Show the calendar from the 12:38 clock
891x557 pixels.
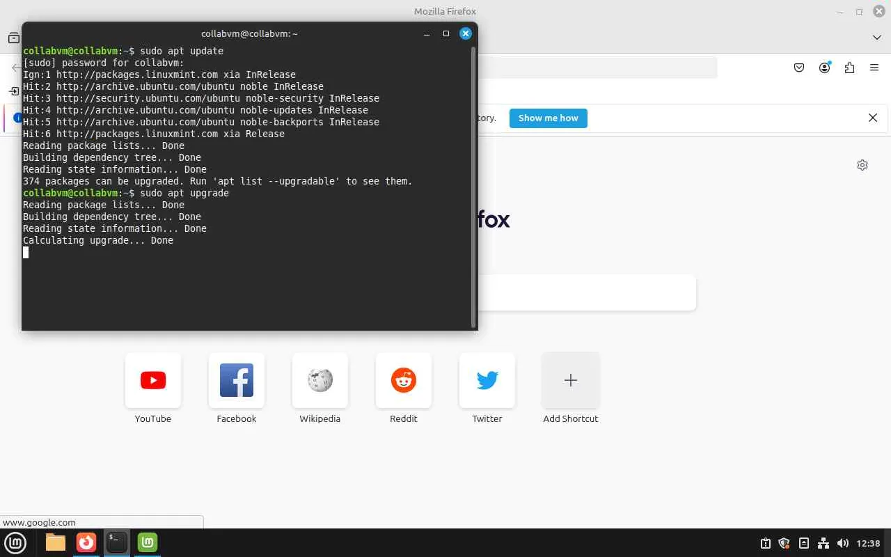[x=869, y=543]
